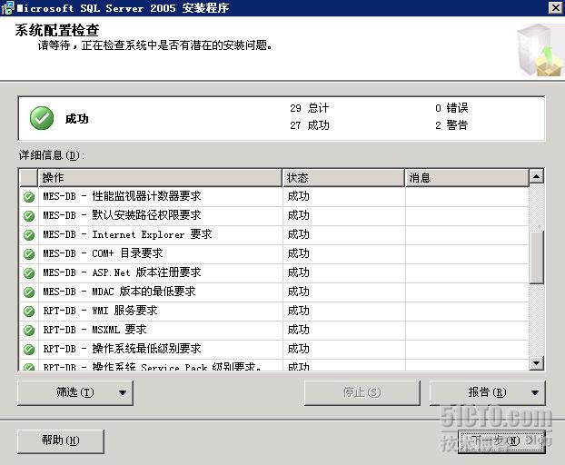Click the 2 警告 summary text
This screenshot has width=565, height=465.
(451, 125)
